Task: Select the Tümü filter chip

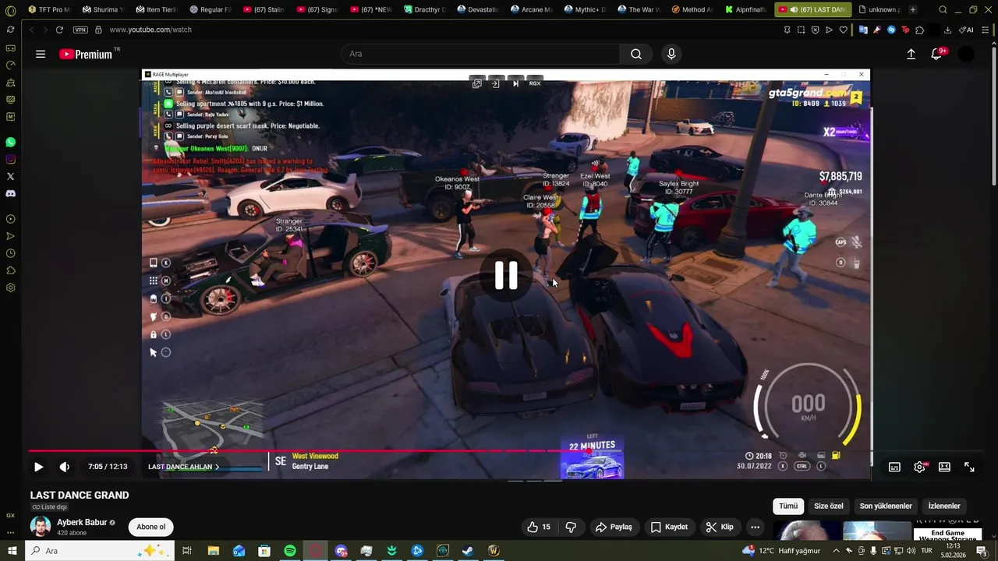Action: pos(788,506)
